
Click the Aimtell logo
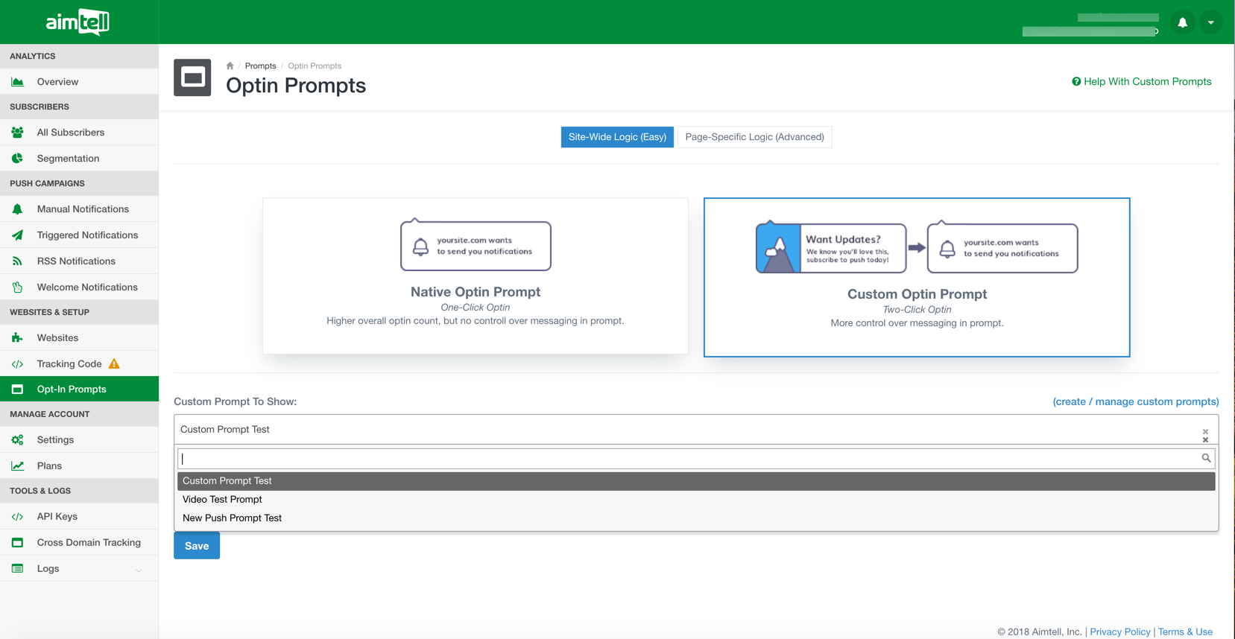pyautogui.click(x=78, y=22)
